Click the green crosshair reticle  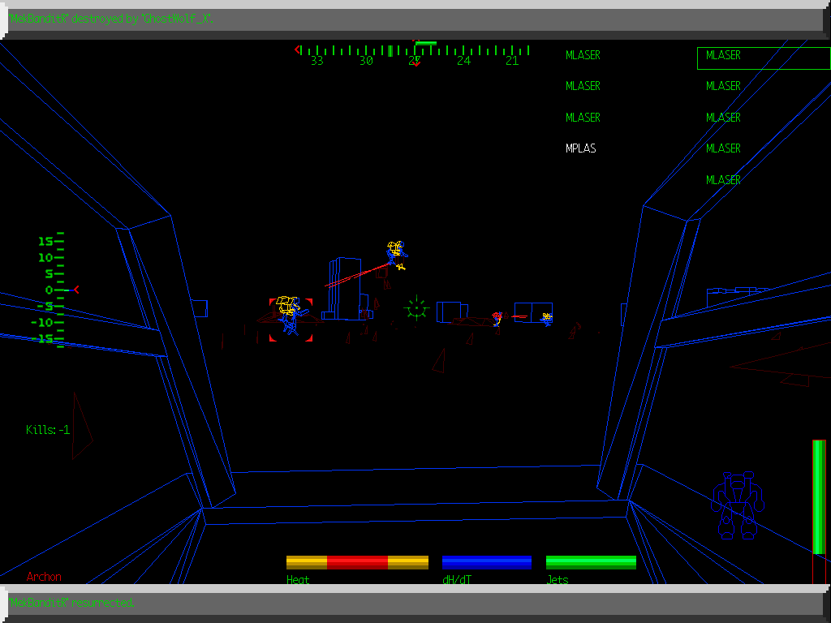tap(416, 308)
